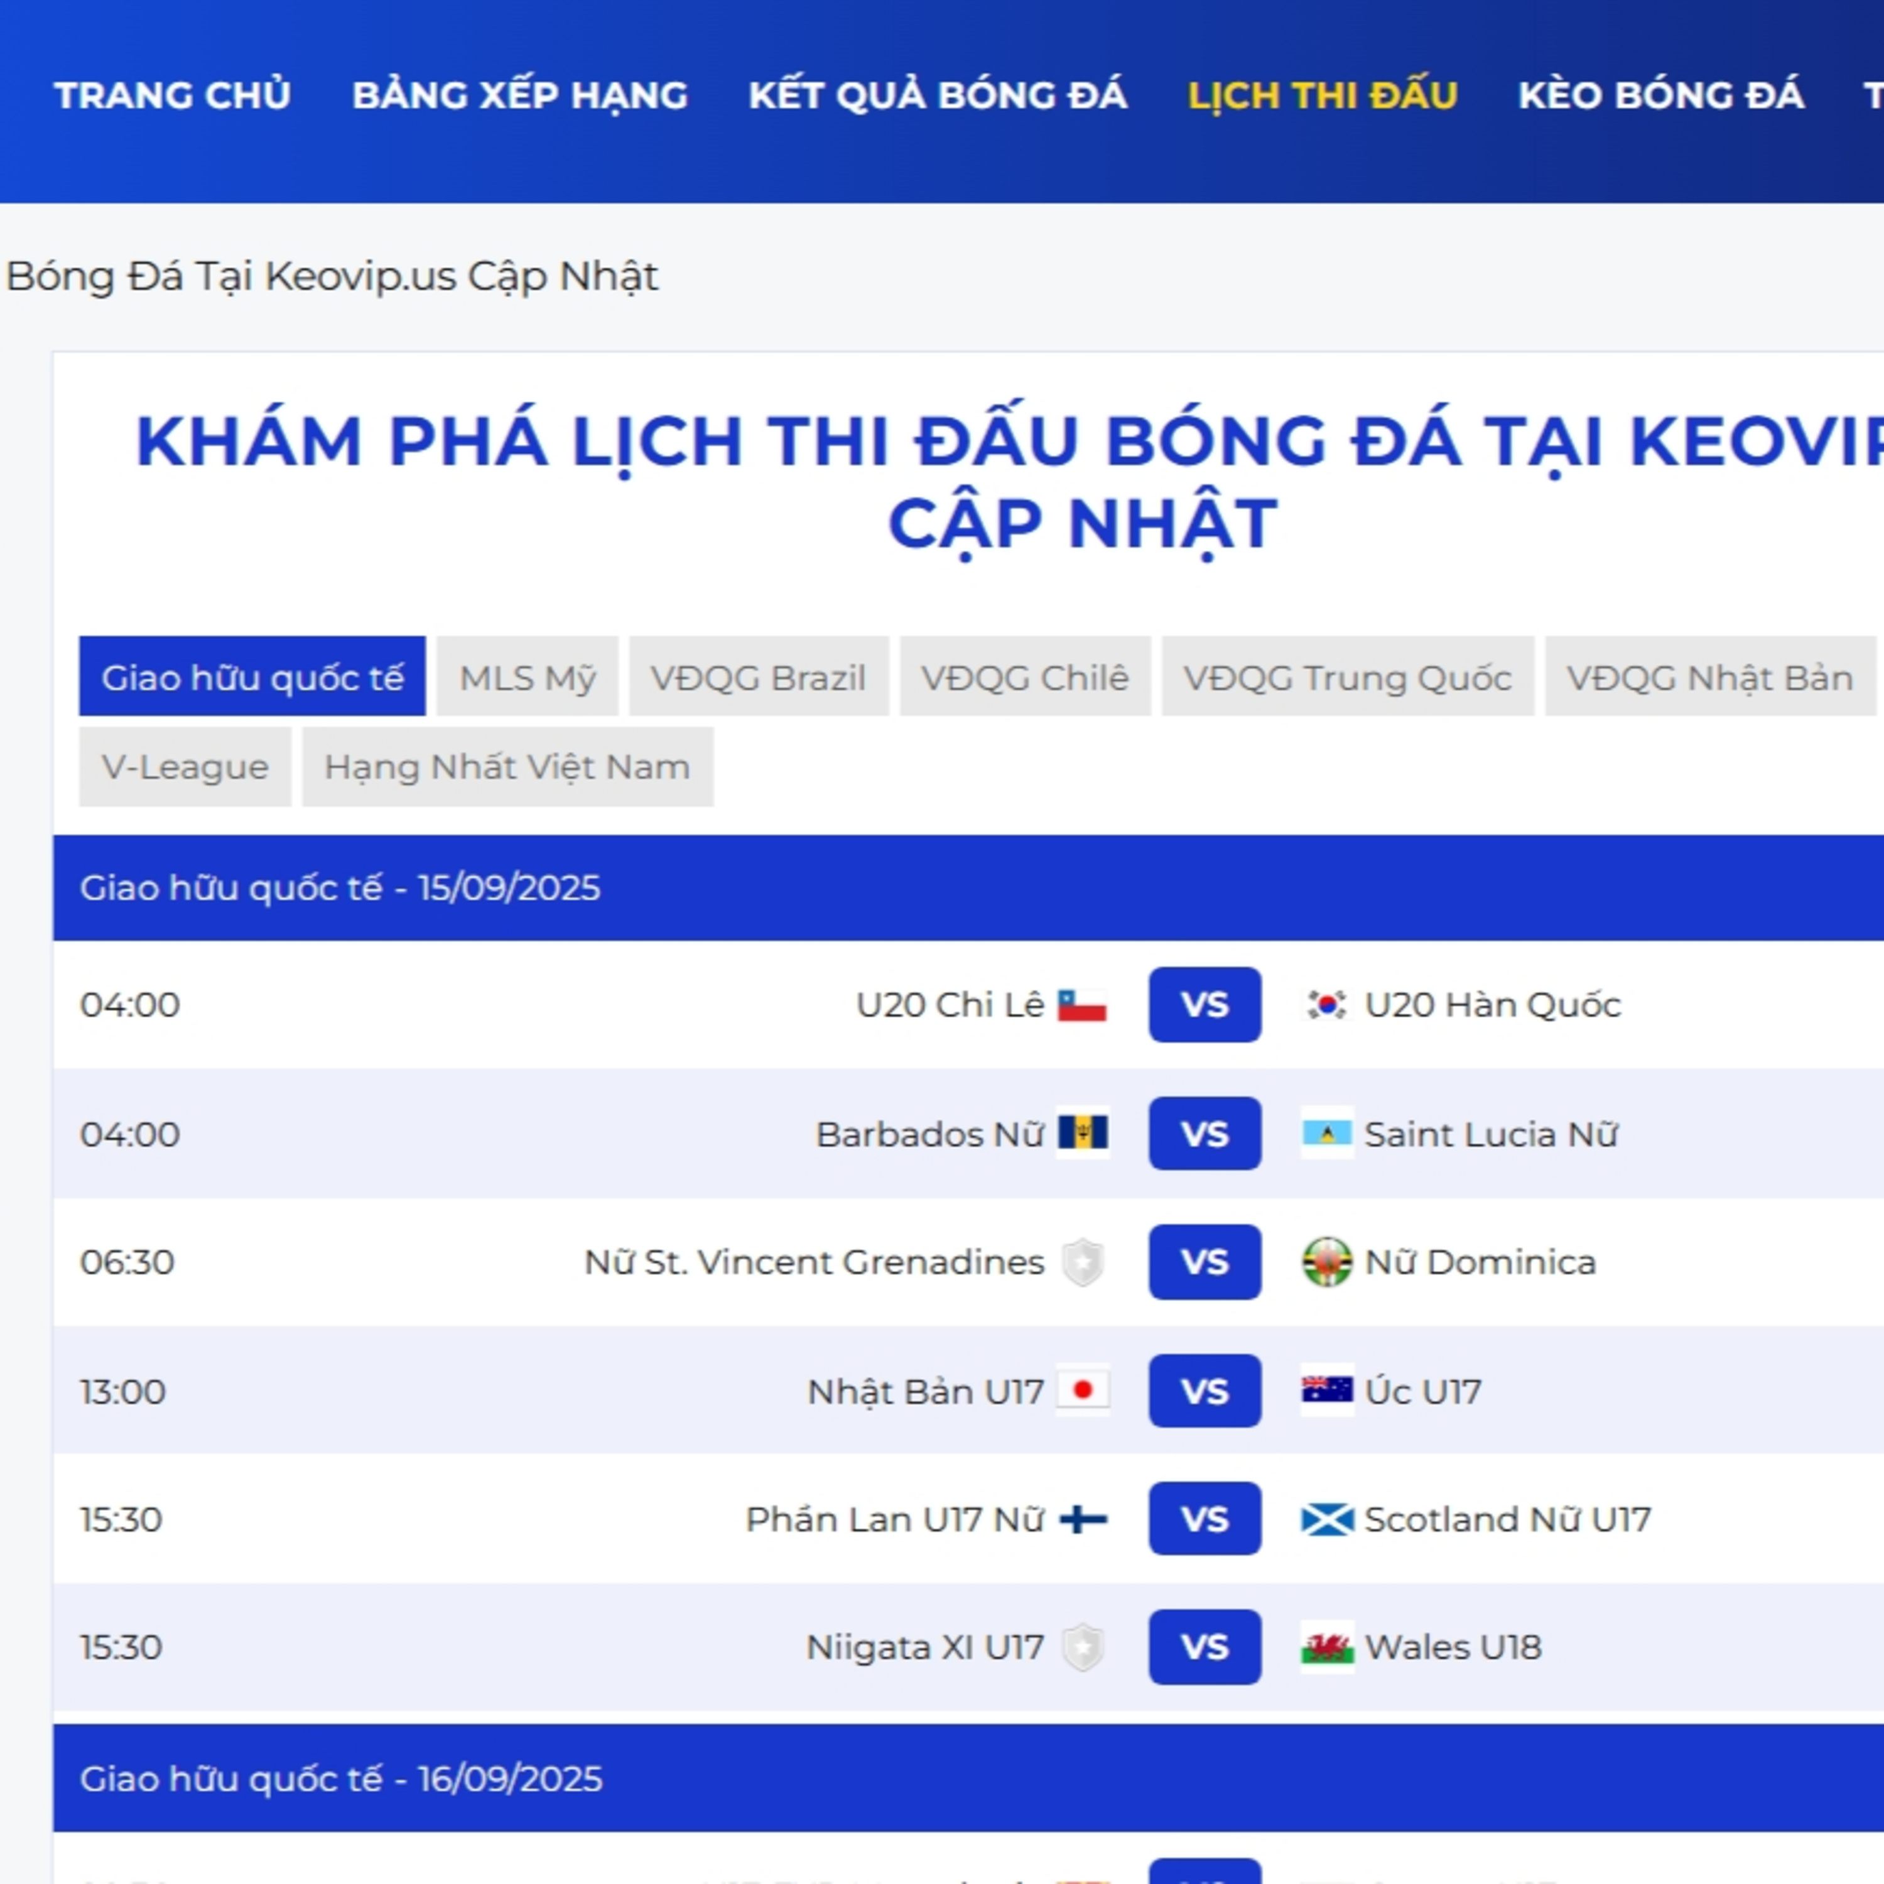Open Bảng Xếp Hạng in navigation
Image resolution: width=1884 pixels, height=1884 pixels.
click(520, 95)
